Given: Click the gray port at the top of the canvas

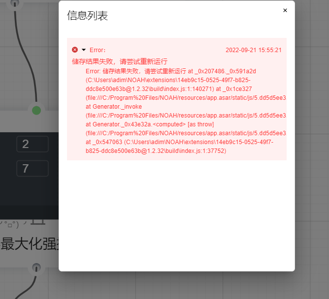Looking at the screenshot, I should click(15, 3).
